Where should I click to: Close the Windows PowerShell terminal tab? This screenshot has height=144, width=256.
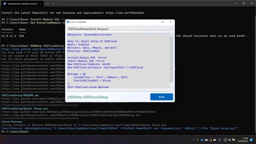40,4
